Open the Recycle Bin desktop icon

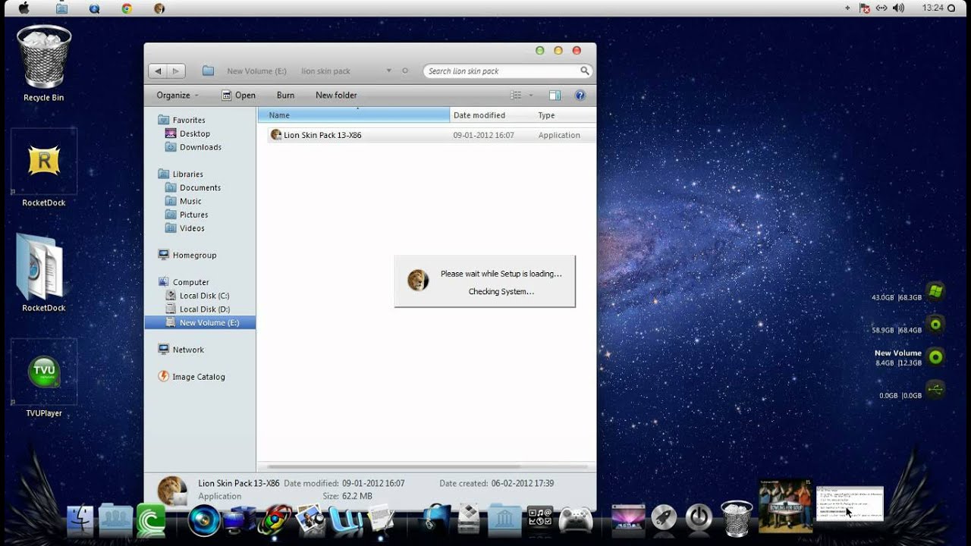point(44,64)
